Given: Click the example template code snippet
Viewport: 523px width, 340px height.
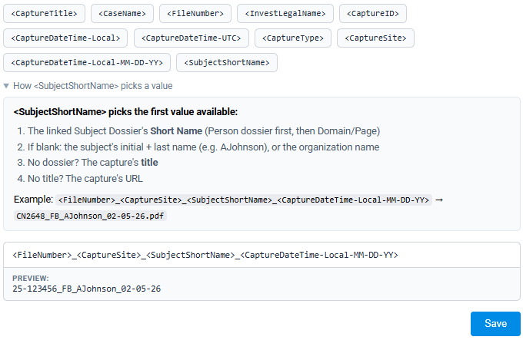Looking at the screenshot, I should pos(244,200).
